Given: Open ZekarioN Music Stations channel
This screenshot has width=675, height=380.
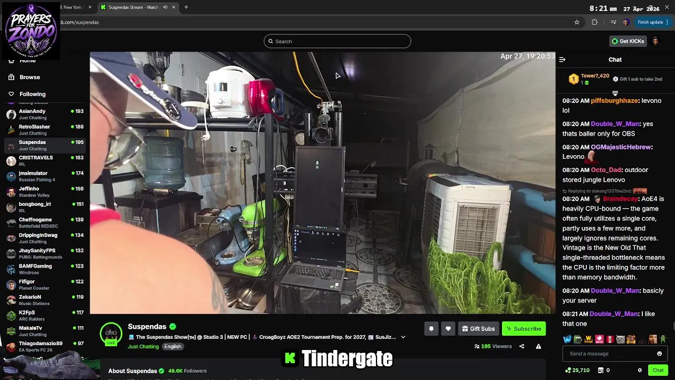Looking at the screenshot, I should click(45, 300).
